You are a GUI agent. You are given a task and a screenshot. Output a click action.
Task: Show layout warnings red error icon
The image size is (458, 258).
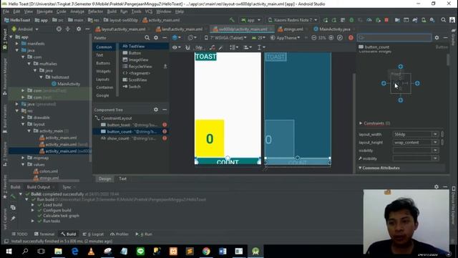[351, 38]
